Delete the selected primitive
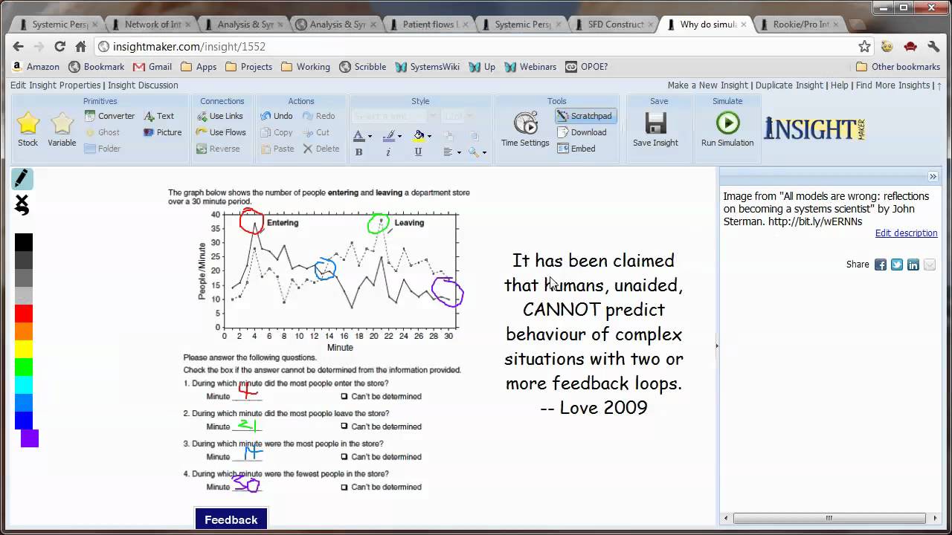952x535 pixels. tap(321, 149)
